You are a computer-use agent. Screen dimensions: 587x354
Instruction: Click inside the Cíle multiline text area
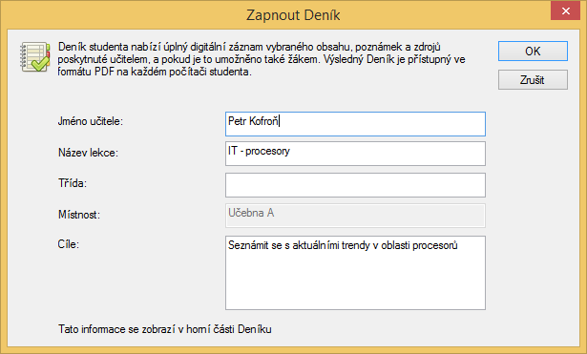click(355, 273)
